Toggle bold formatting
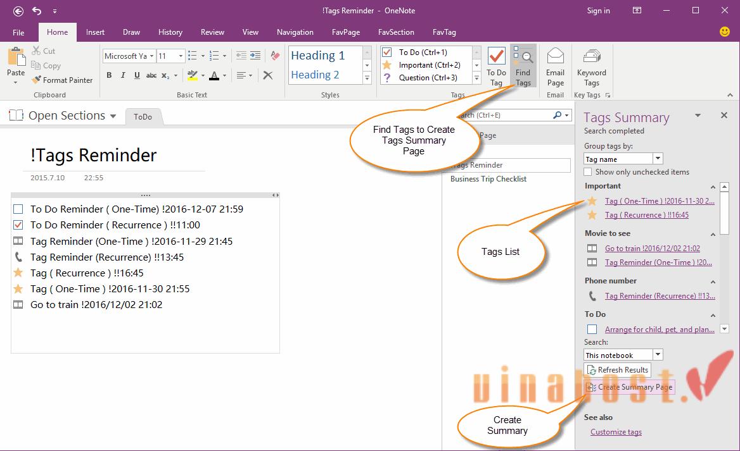The height and width of the screenshot is (451, 740). [109, 75]
